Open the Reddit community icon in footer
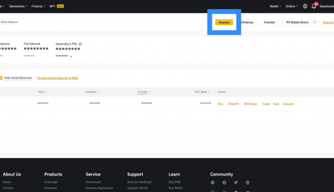Screen dimensions: 334x192 click(248, 183)
